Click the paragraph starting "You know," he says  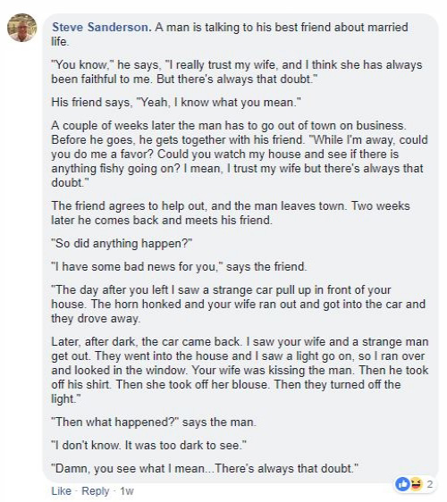(x=237, y=71)
